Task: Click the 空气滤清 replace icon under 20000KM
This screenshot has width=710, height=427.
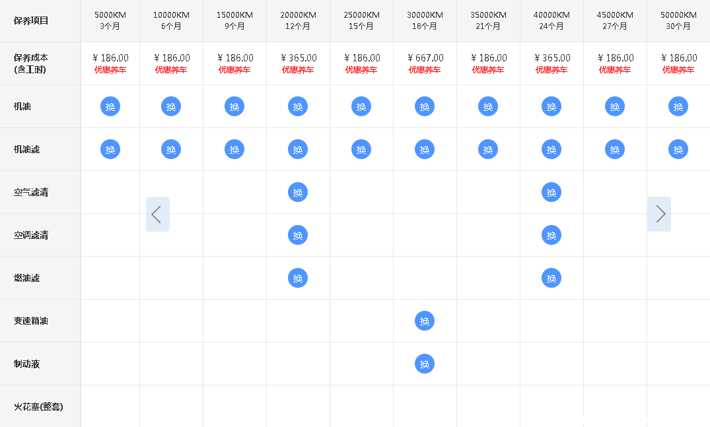Action: (298, 192)
